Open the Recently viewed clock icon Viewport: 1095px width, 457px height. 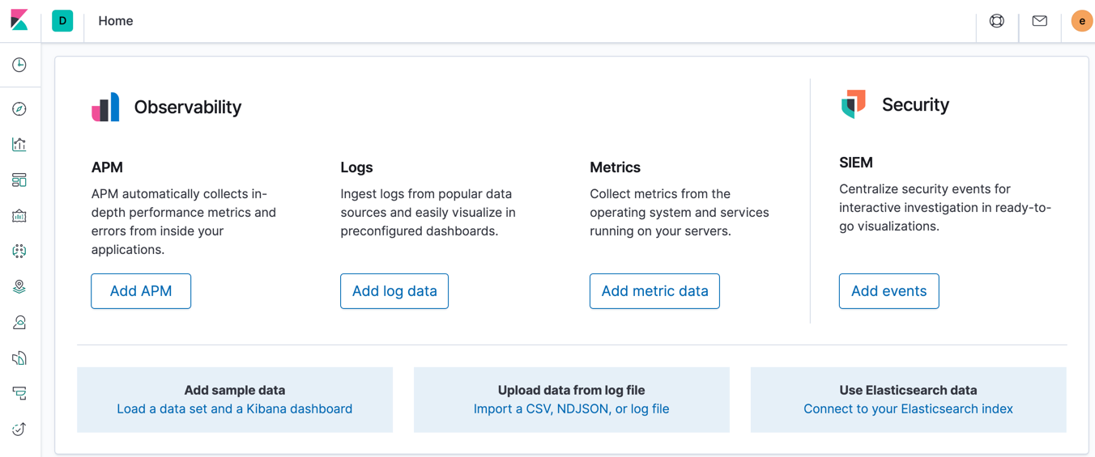coord(19,65)
